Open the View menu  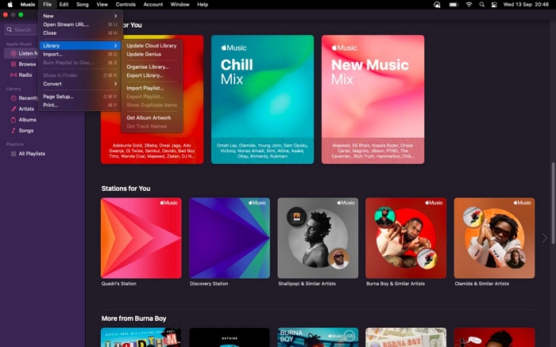click(x=102, y=5)
